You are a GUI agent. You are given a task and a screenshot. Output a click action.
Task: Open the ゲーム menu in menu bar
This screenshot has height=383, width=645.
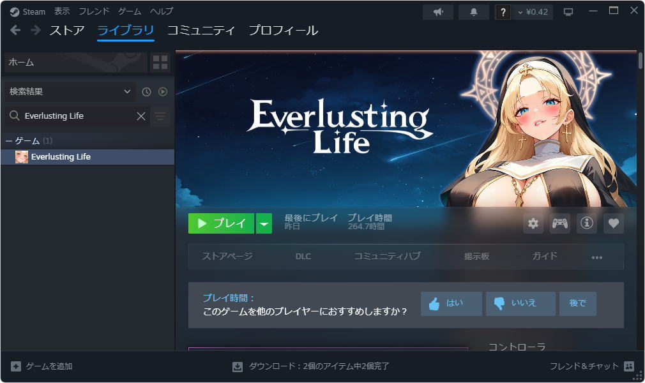(x=130, y=11)
